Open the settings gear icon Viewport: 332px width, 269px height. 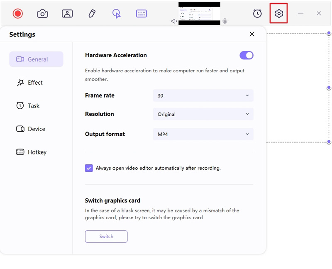click(279, 13)
